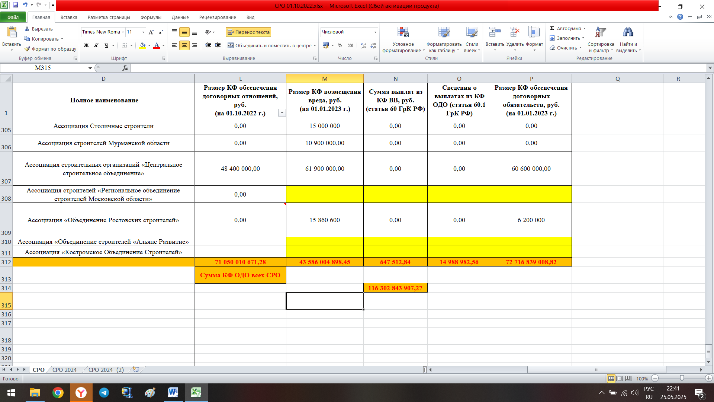Viewport: 714px width, 402px height.
Task: Click the Format (Формат) cells button
Action: click(x=534, y=39)
